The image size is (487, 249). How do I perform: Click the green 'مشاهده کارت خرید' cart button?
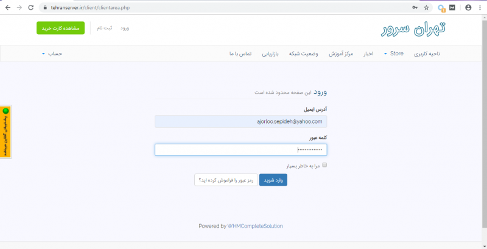pos(60,28)
